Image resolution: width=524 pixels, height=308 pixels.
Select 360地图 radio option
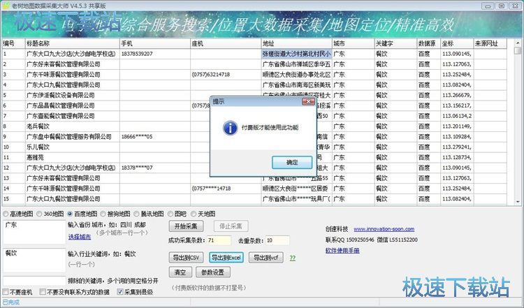50,214
